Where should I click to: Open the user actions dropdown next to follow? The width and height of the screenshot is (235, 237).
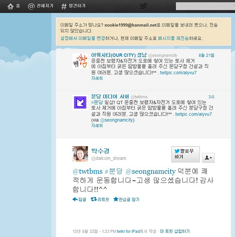pyautogui.click(x=208, y=158)
